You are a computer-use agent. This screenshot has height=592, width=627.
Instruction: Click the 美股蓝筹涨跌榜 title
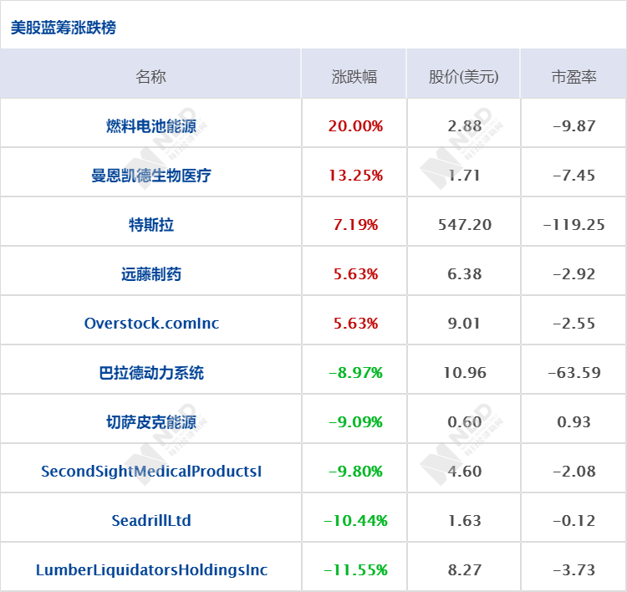64,28
